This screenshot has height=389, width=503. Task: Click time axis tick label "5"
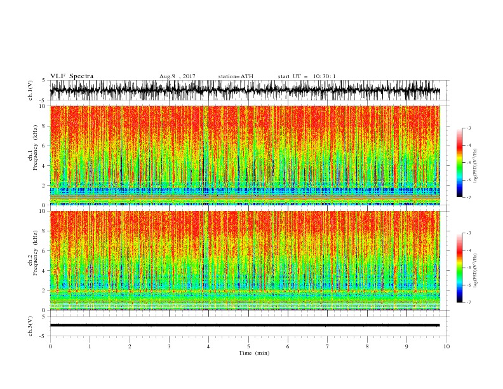tap(248, 346)
